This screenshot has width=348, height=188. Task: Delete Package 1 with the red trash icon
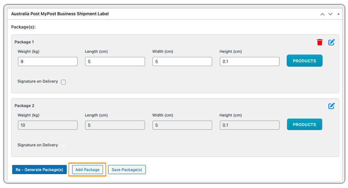pyautogui.click(x=319, y=42)
